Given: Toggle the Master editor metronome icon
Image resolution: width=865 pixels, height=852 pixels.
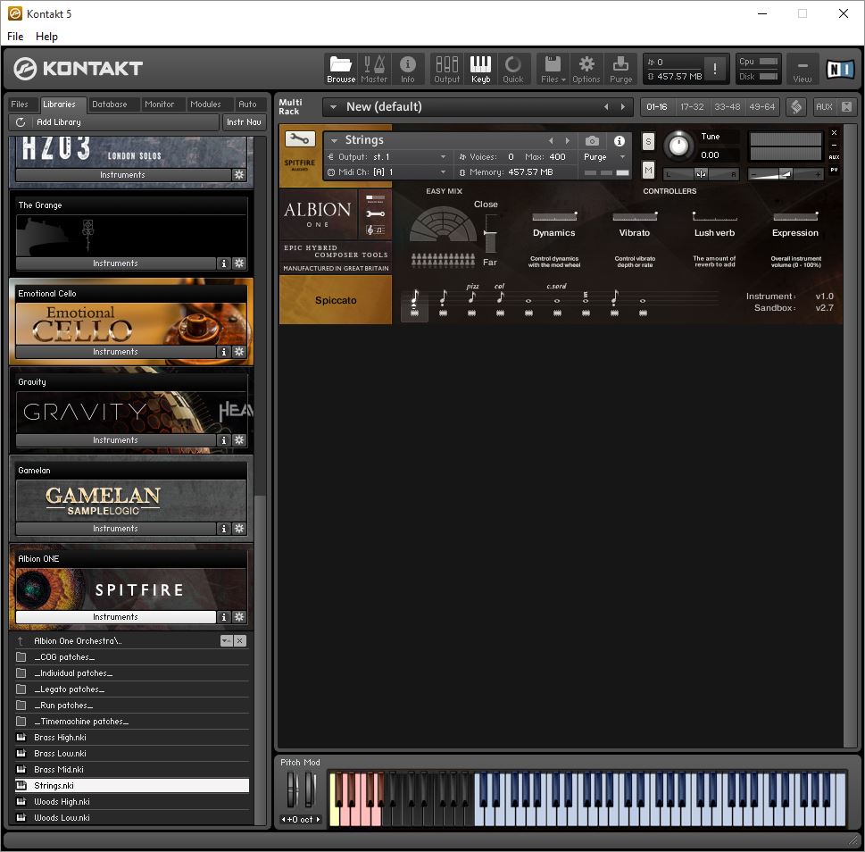Looking at the screenshot, I should [374, 69].
